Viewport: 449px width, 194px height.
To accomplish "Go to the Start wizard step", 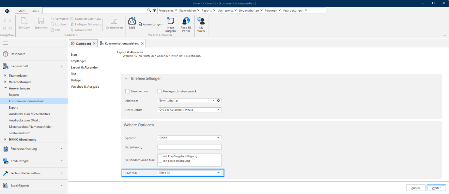I will [74, 55].
